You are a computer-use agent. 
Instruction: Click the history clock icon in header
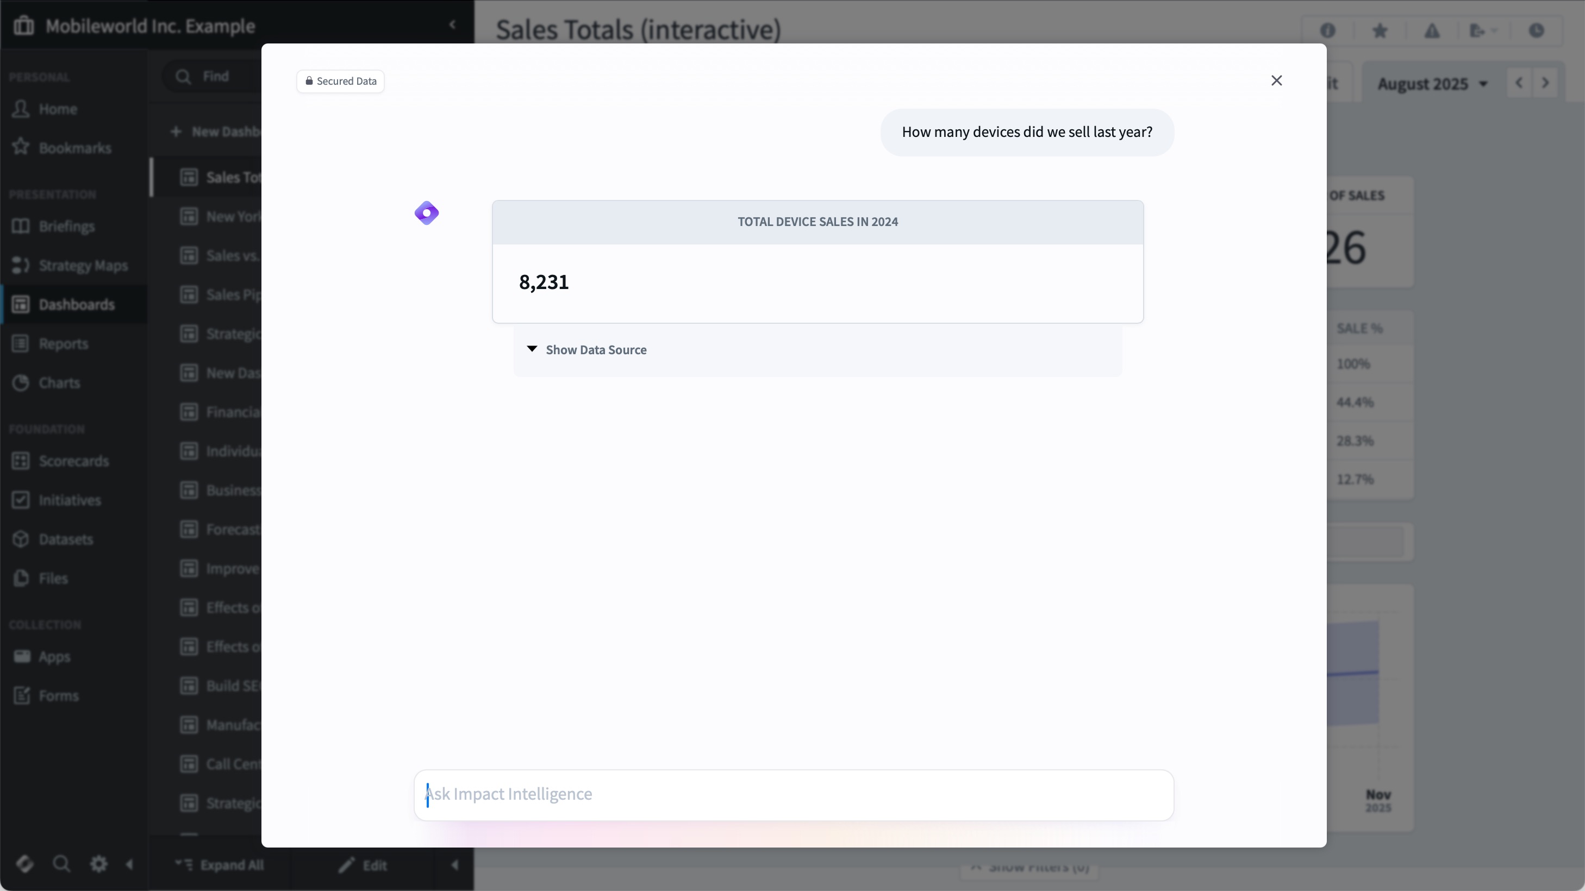coord(1537,31)
